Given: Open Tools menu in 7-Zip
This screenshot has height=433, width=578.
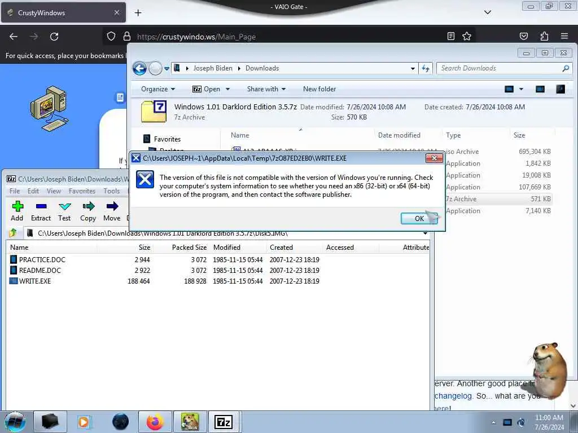Looking at the screenshot, I should pyautogui.click(x=112, y=191).
